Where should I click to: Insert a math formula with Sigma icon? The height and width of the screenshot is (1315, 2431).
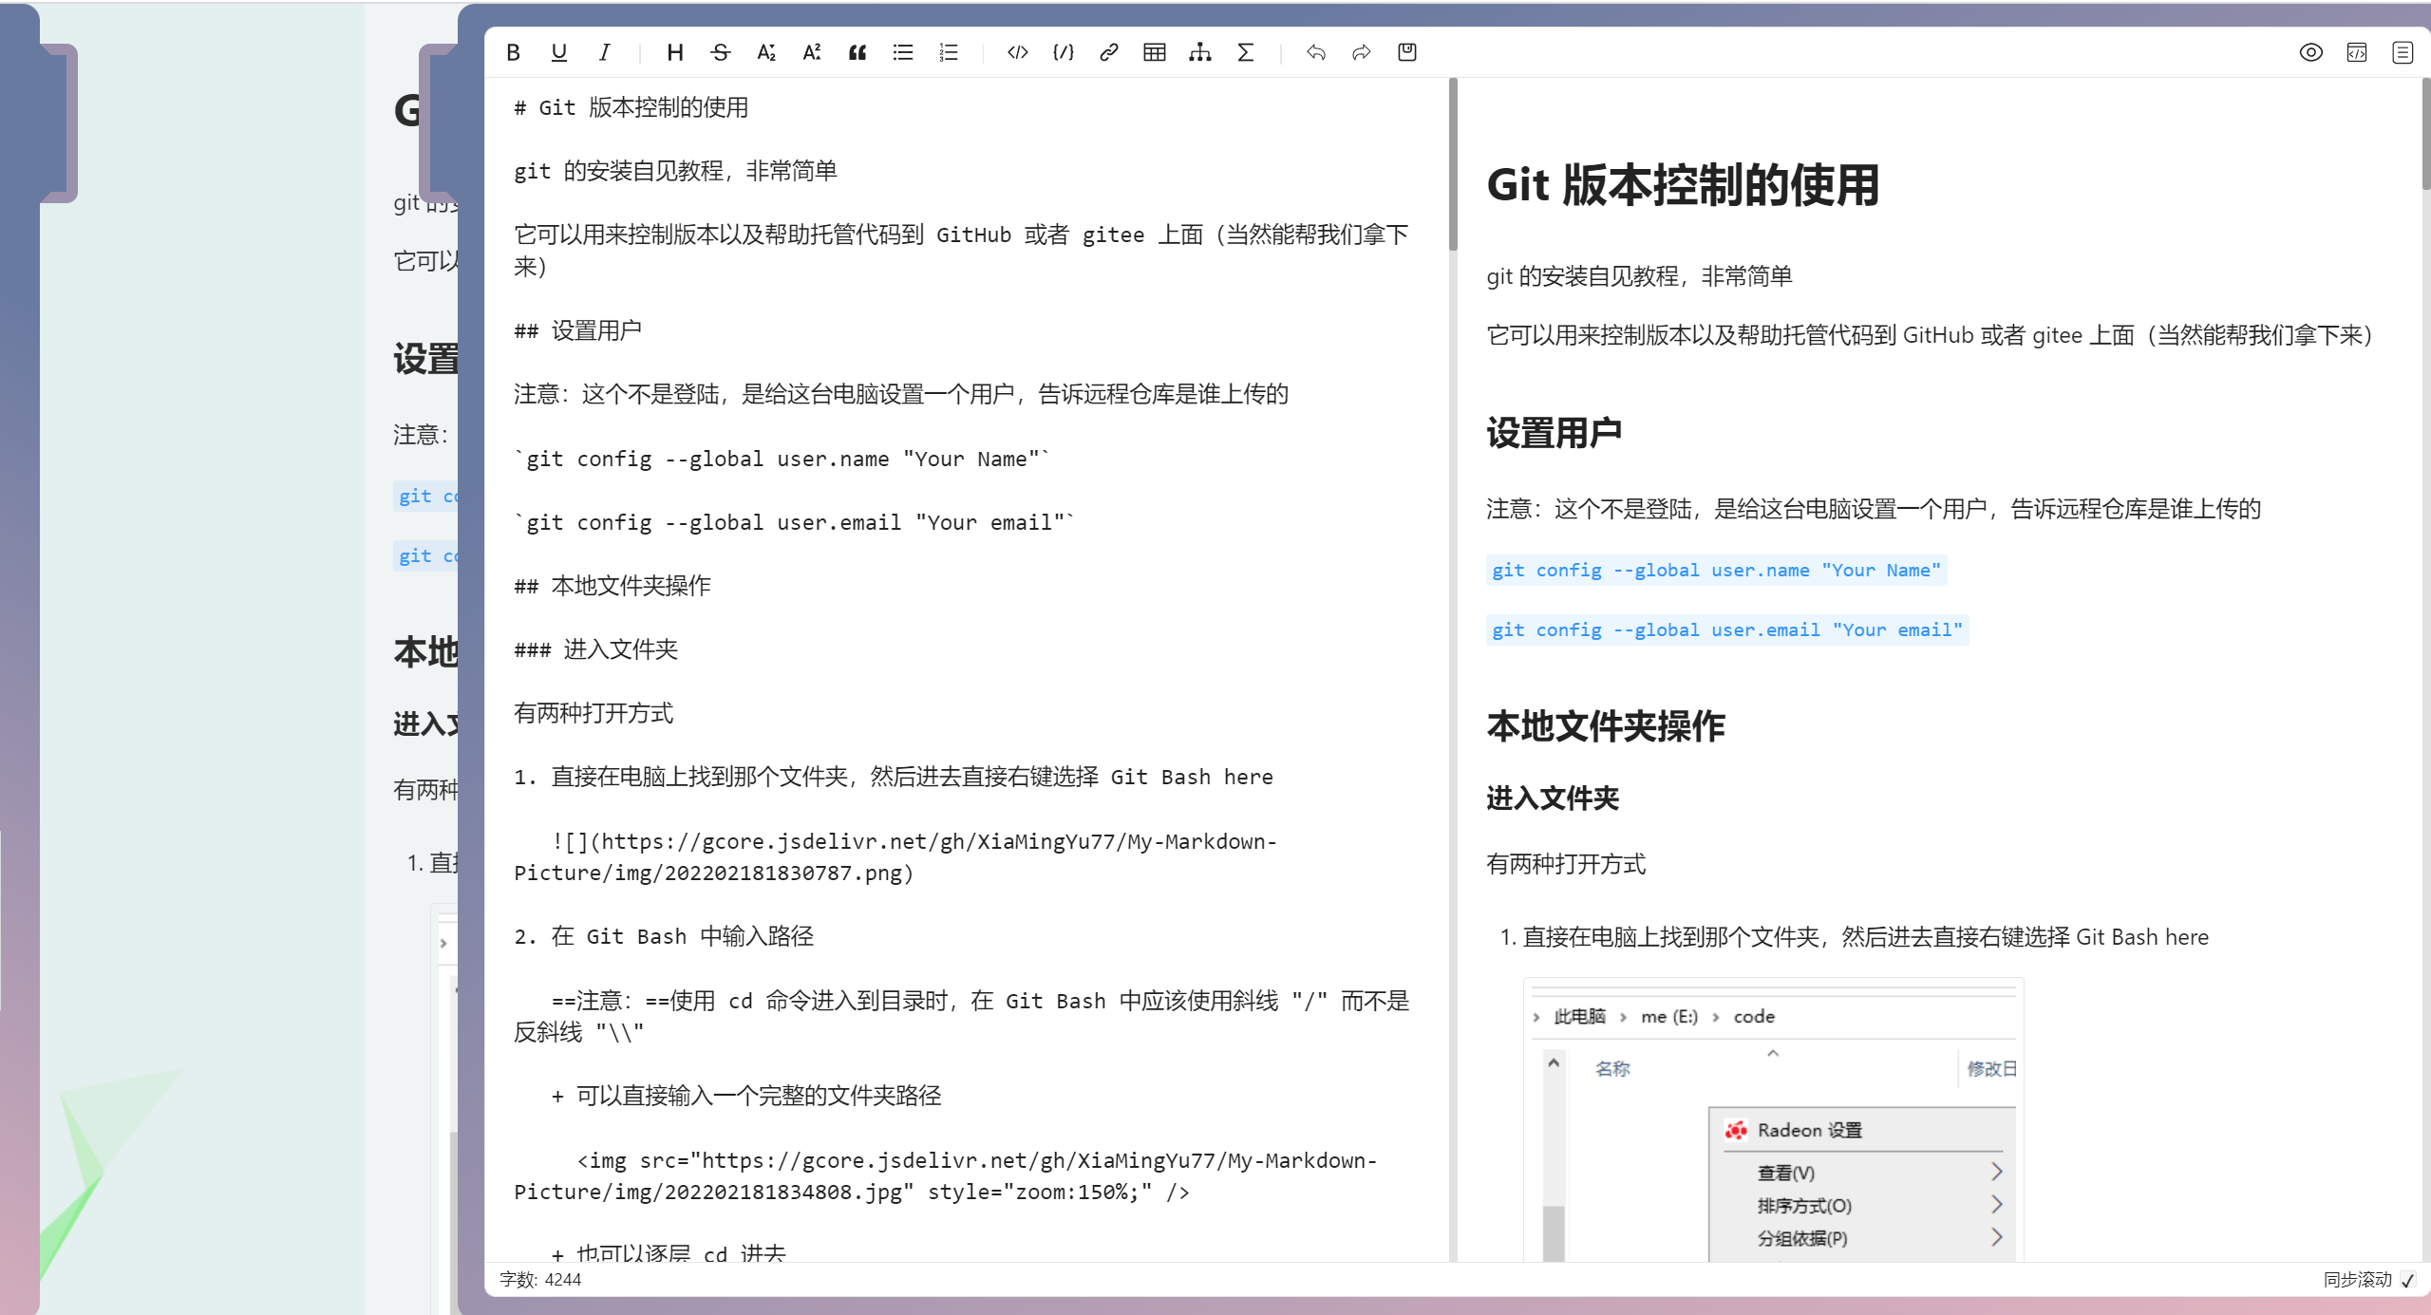(1246, 52)
